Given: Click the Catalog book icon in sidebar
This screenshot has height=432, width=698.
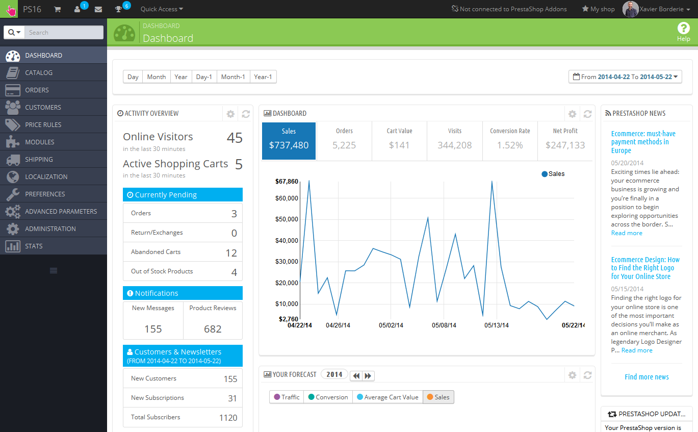Looking at the screenshot, I should 12,73.
